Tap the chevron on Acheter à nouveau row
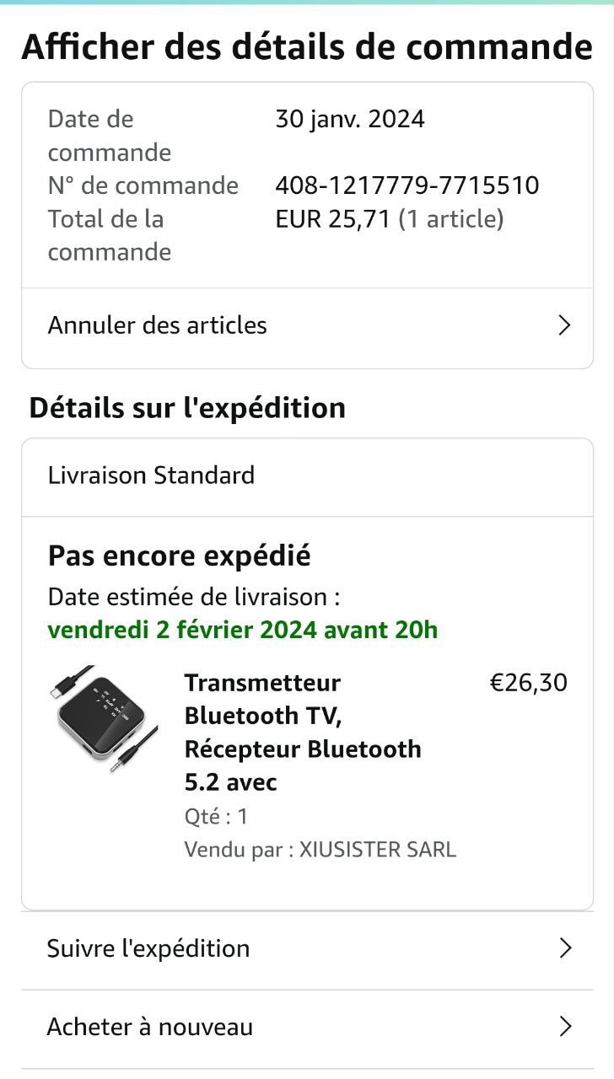614x1079 pixels. click(565, 1027)
